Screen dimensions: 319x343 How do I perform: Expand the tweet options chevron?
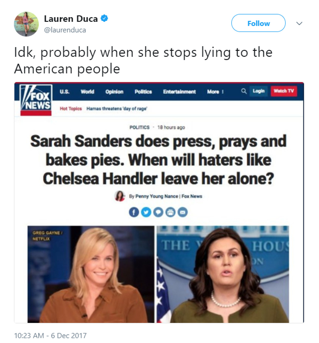(x=298, y=23)
